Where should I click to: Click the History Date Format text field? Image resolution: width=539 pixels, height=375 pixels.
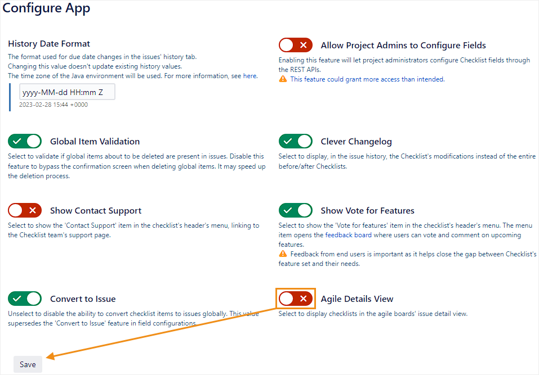click(x=67, y=92)
